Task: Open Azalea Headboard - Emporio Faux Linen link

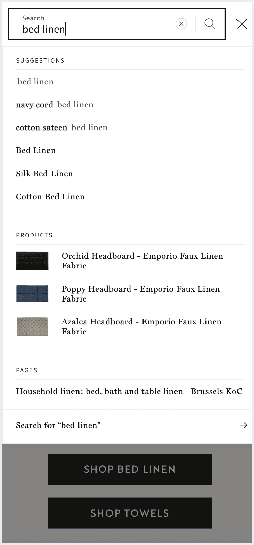Action: tap(141, 326)
